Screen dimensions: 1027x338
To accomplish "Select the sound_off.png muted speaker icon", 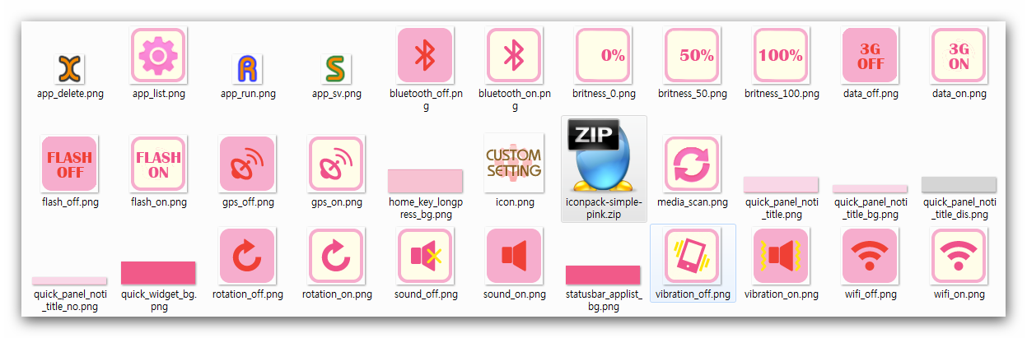I will [425, 256].
